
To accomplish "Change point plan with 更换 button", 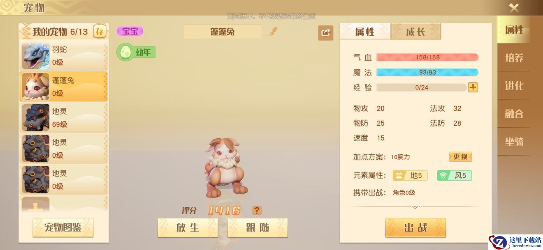I will coord(460,157).
